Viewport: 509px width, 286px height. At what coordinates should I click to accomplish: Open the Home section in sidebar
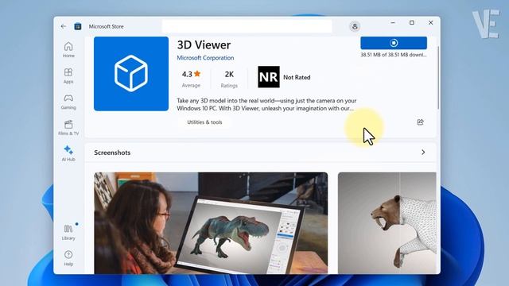[x=68, y=49]
